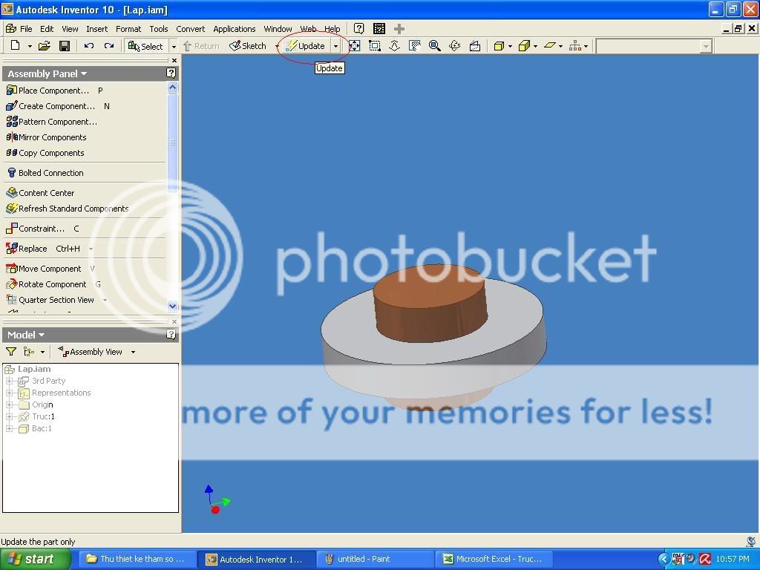
Task: Click the Return toolbar button
Action: [201, 46]
